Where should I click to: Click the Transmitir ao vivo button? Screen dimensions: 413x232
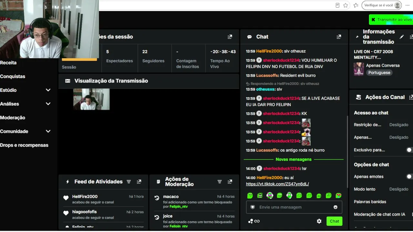pos(391,20)
